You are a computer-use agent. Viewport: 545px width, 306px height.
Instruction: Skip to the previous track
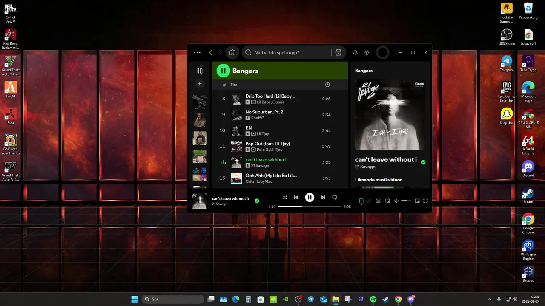[296, 198]
